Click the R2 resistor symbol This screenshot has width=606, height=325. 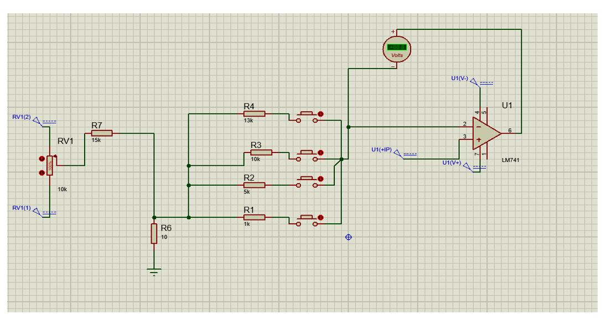255,185
